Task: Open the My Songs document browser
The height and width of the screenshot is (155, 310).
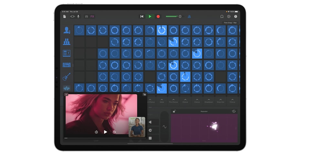Action: 65,16
